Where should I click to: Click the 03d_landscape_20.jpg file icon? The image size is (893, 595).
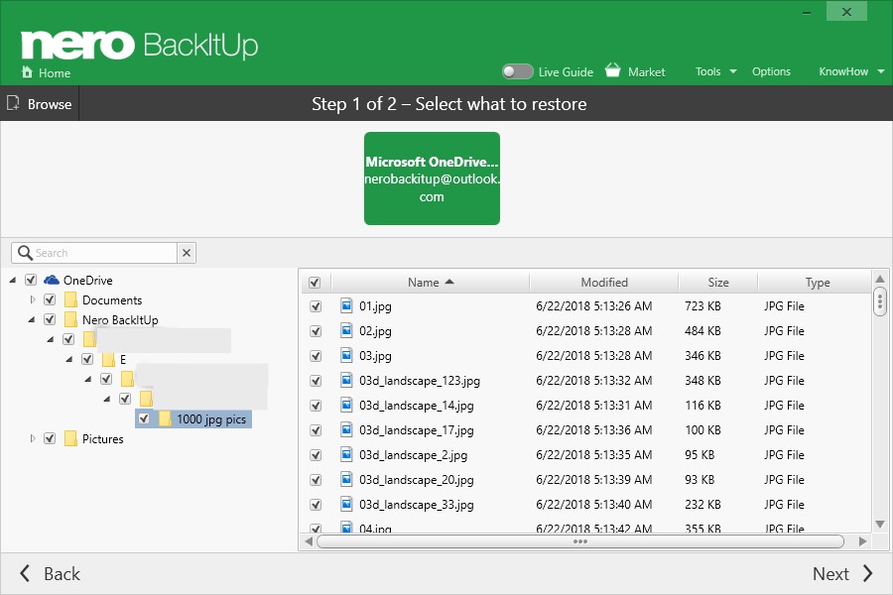pos(346,479)
